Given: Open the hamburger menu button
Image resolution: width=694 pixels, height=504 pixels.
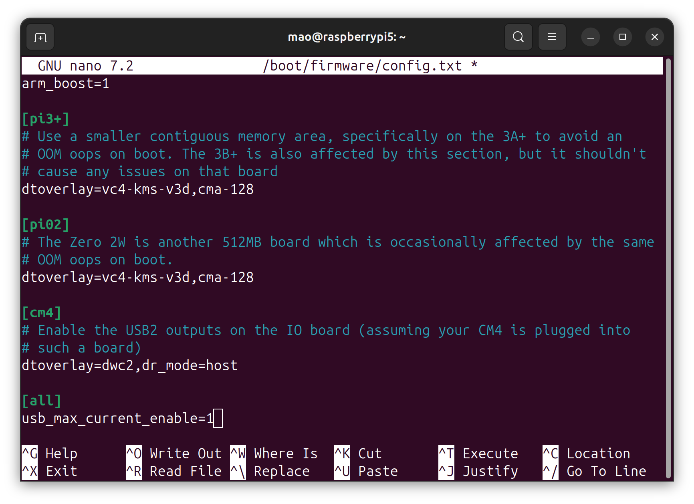Looking at the screenshot, I should point(552,37).
